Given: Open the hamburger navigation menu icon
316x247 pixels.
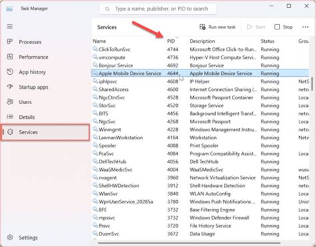Looking at the screenshot, I should pos(10,27).
